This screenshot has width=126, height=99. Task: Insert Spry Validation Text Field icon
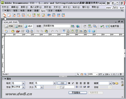click(29, 15)
